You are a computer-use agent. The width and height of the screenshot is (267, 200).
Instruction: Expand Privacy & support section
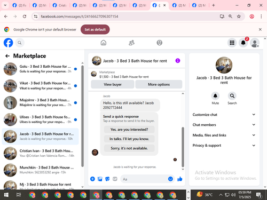(224, 146)
